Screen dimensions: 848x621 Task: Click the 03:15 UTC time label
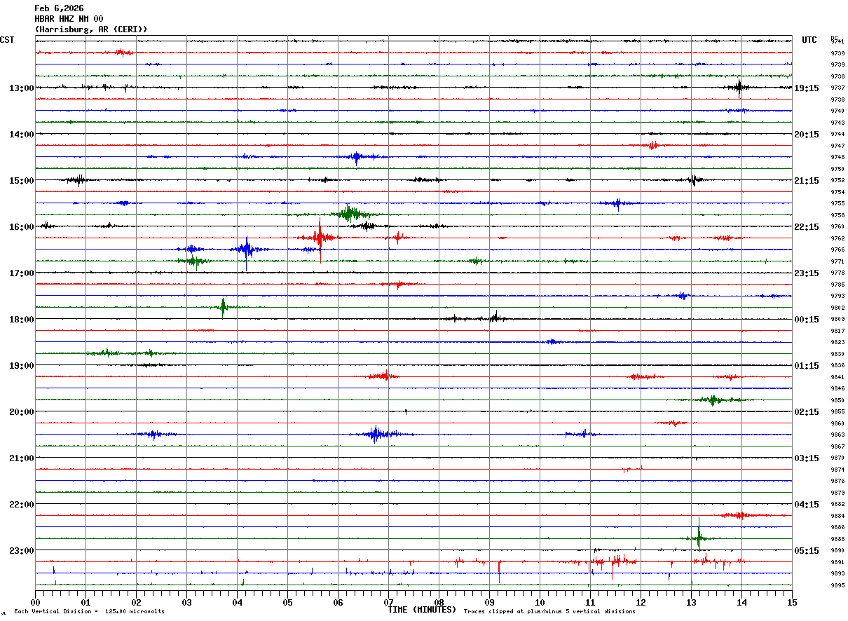[x=807, y=458]
